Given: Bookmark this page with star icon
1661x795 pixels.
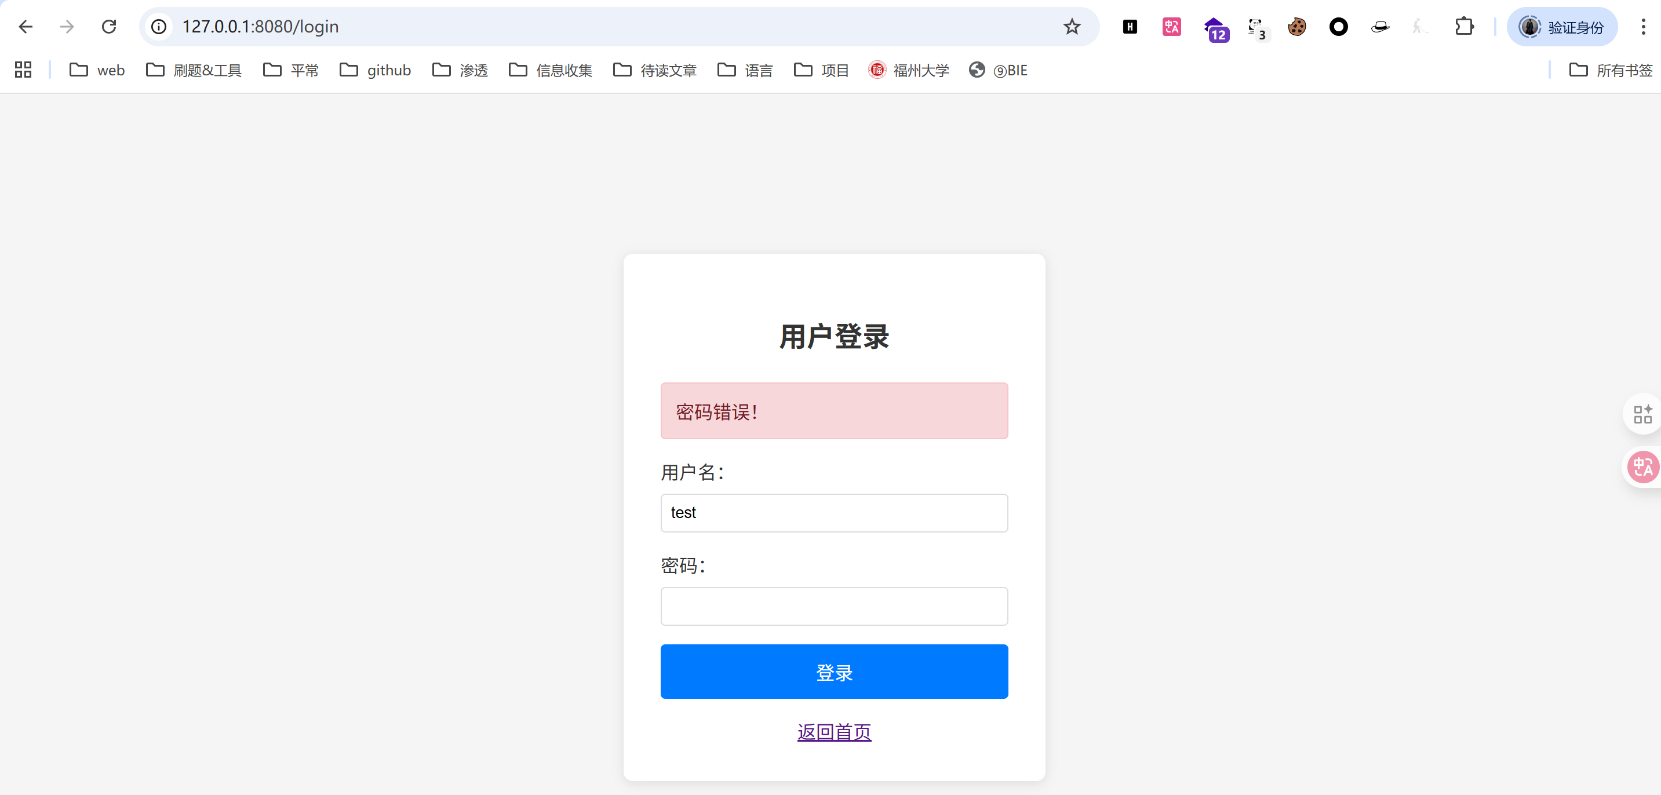Looking at the screenshot, I should [1072, 27].
